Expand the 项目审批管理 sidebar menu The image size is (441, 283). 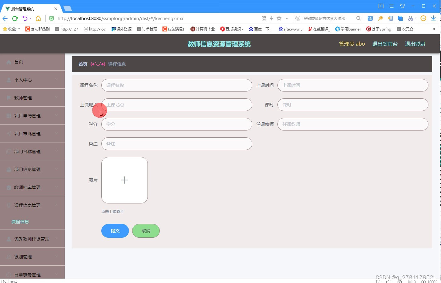point(32,134)
